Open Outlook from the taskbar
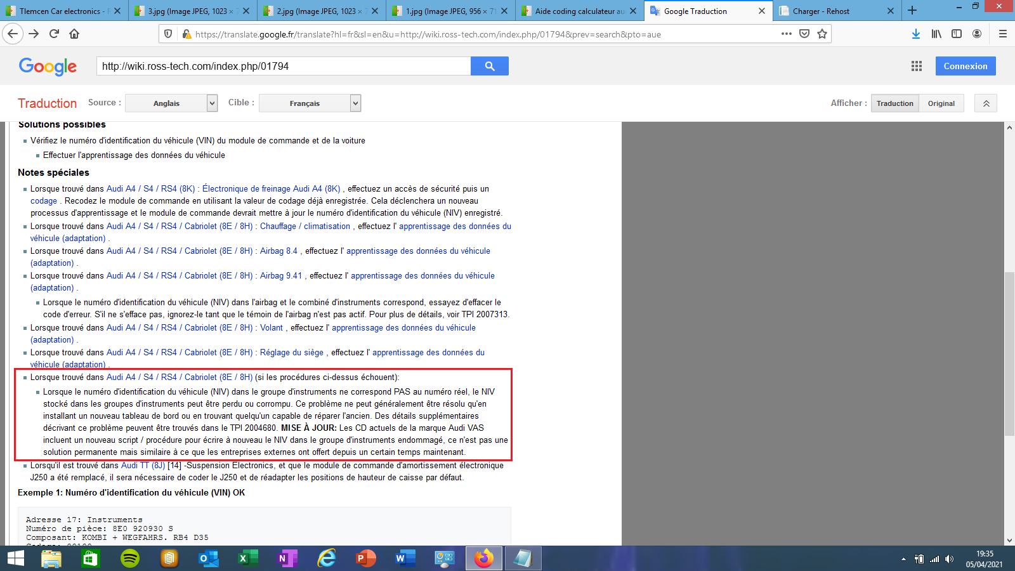The image size is (1015, 571). point(209,558)
